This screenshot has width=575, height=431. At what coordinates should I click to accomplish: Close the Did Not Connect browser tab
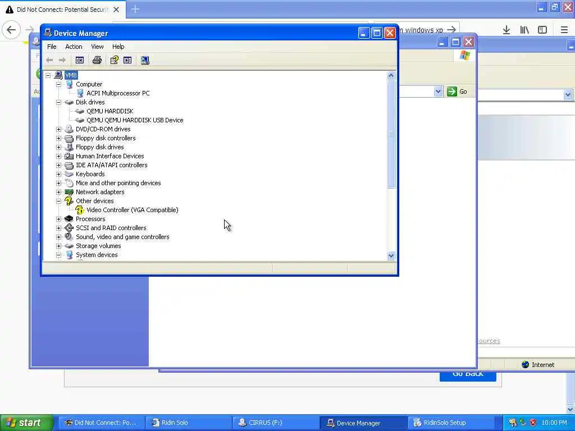pos(116,10)
